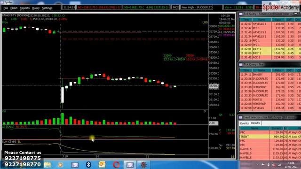Sort Futures tick table by Rate column
Image resolution: width=301 pixels, height=169 pixels.
278,20
